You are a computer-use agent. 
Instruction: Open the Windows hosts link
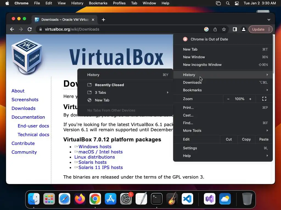coord(95,147)
